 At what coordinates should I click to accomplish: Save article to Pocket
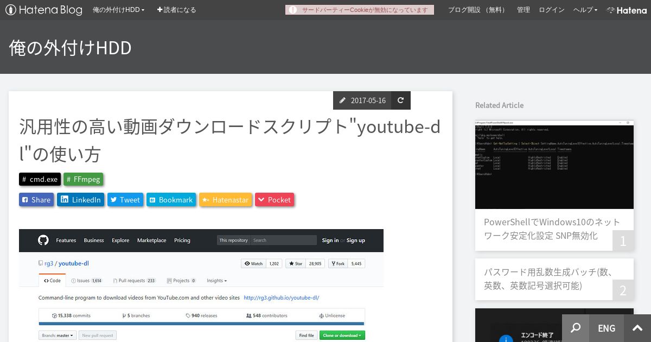click(275, 200)
